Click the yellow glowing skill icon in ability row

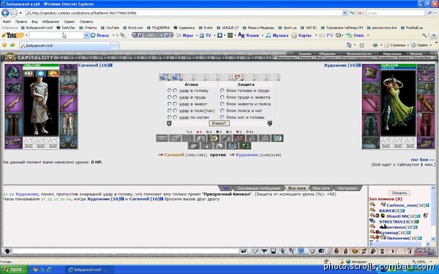pyautogui.click(x=213, y=138)
